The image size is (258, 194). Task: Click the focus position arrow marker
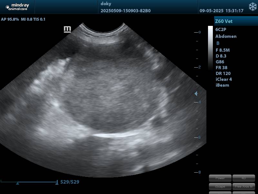196,94
